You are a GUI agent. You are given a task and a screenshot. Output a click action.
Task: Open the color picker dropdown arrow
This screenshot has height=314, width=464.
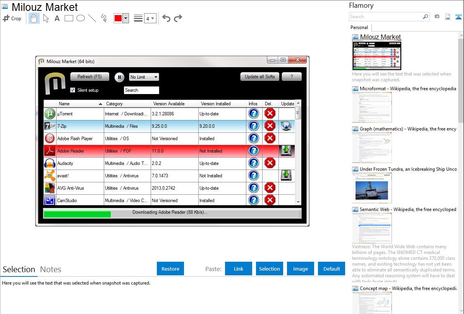pyautogui.click(x=126, y=18)
